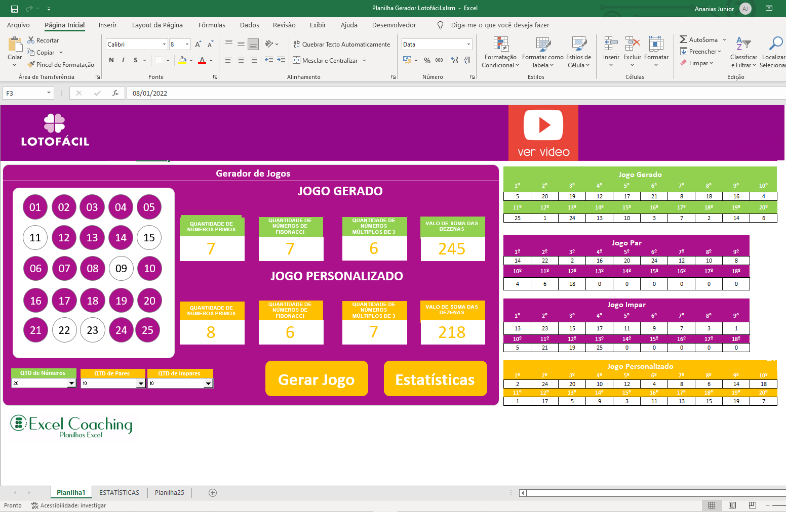This screenshot has width=786, height=512.
Task: Click the cell borders icon
Action: [x=159, y=60]
